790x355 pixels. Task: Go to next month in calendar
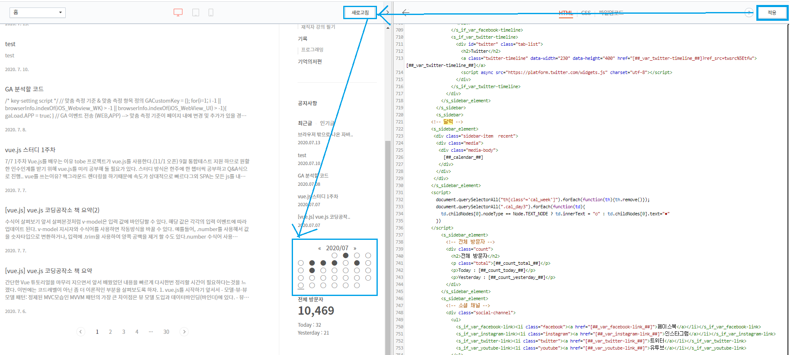(355, 249)
